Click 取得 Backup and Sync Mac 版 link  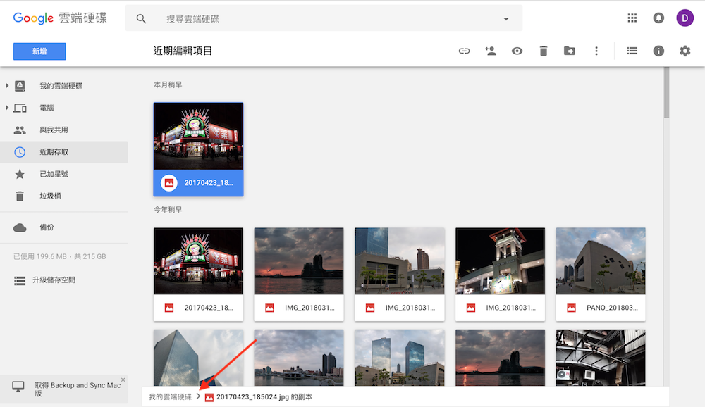[x=78, y=389]
